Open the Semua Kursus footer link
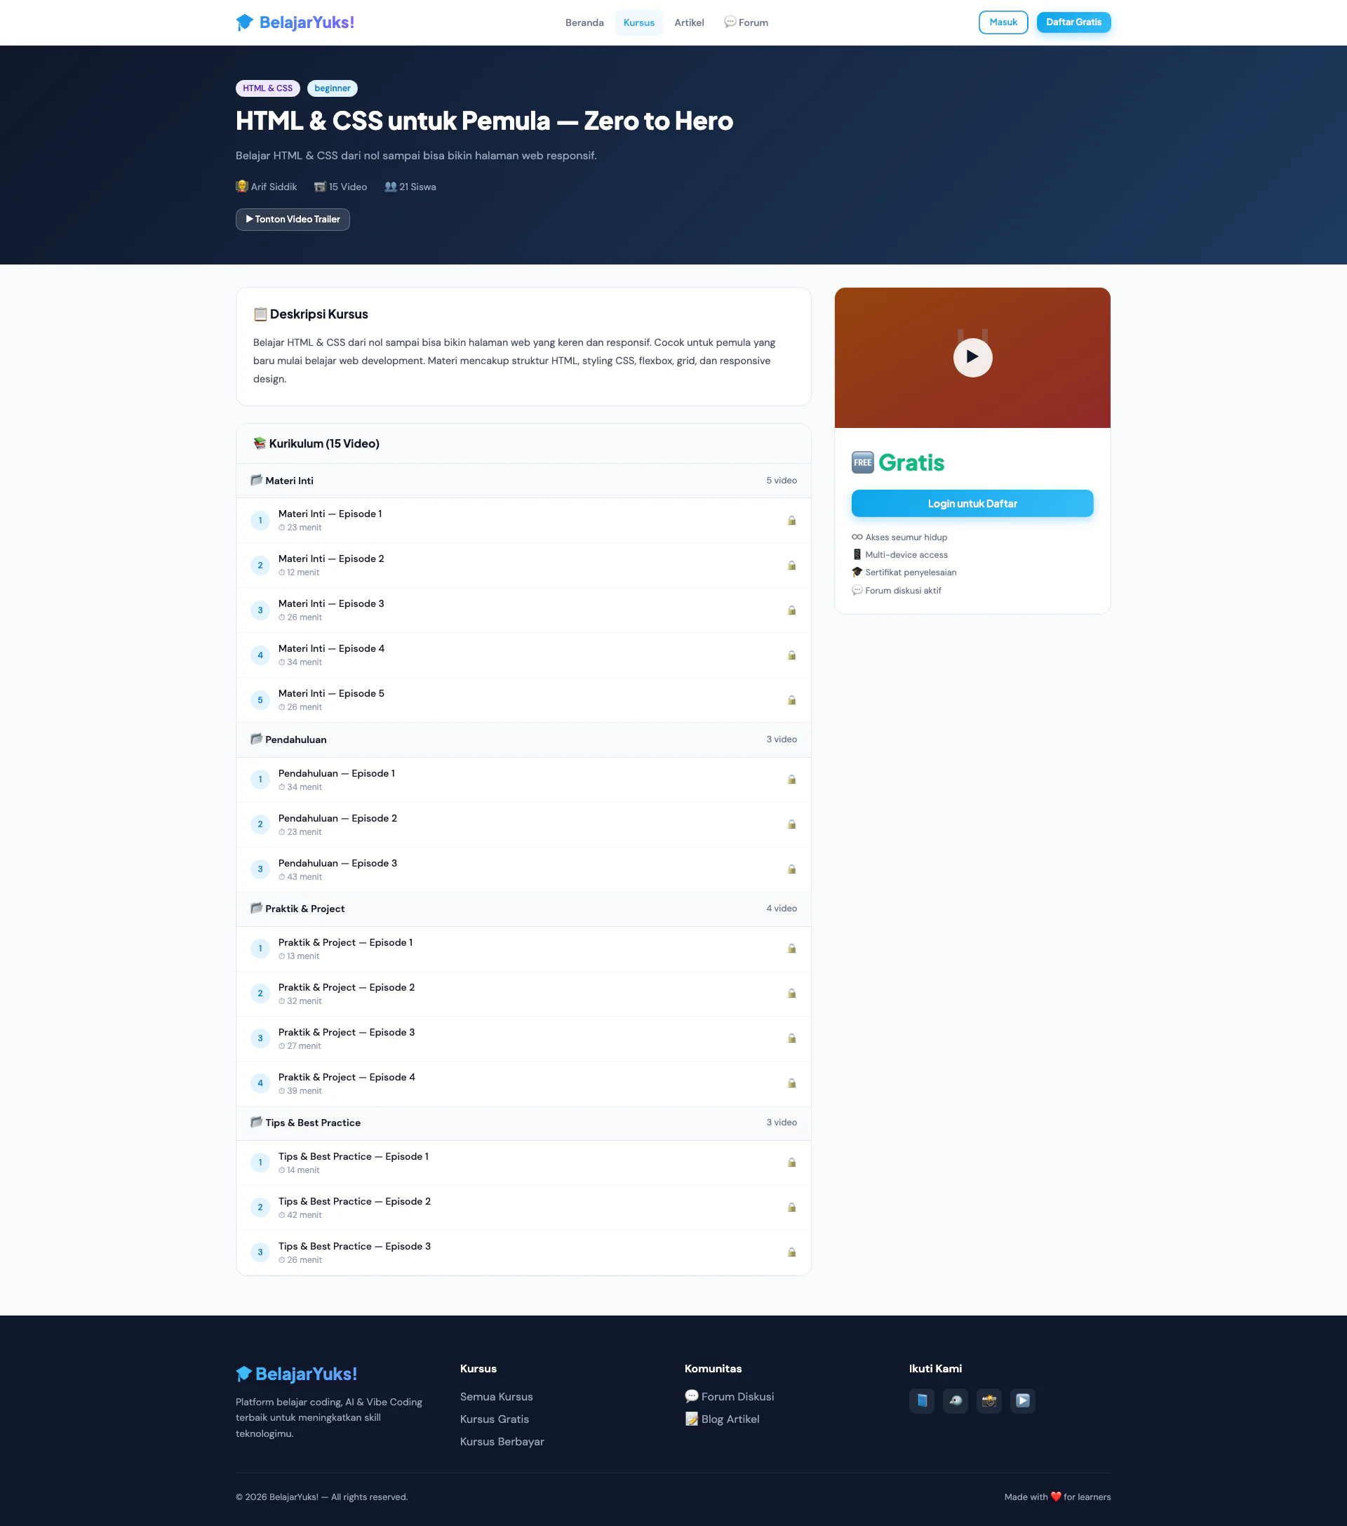This screenshot has height=1526, width=1347. pyautogui.click(x=496, y=1396)
